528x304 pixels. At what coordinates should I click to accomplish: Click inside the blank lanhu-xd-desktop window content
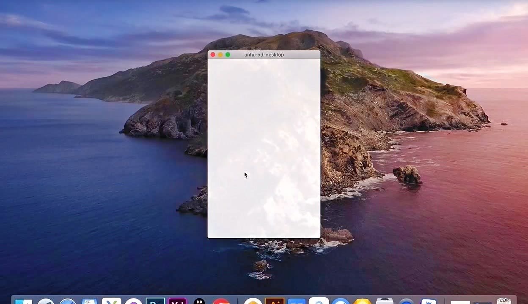pos(264,148)
